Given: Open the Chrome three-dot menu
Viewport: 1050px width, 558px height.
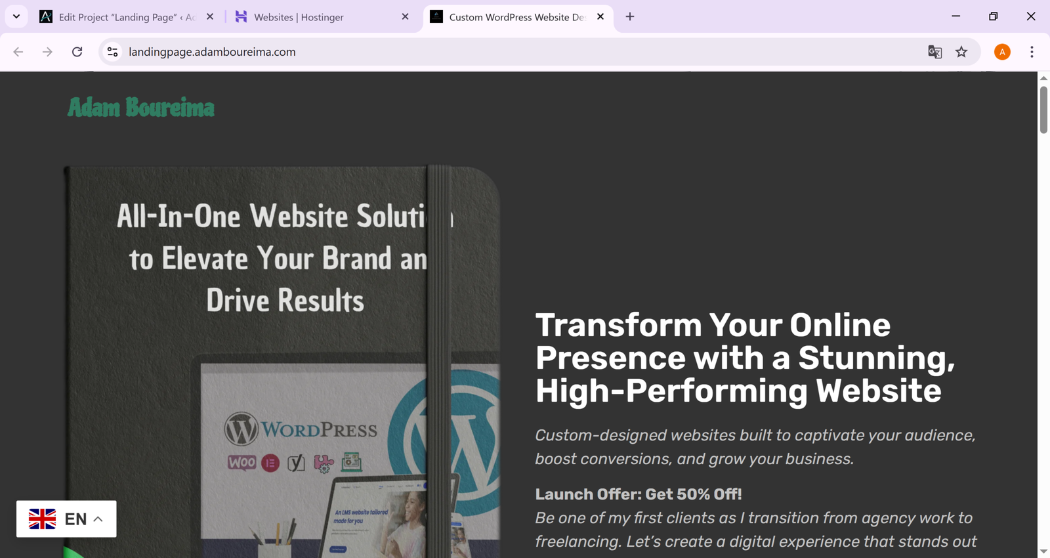Looking at the screenshot, I should click(1032, 52).
